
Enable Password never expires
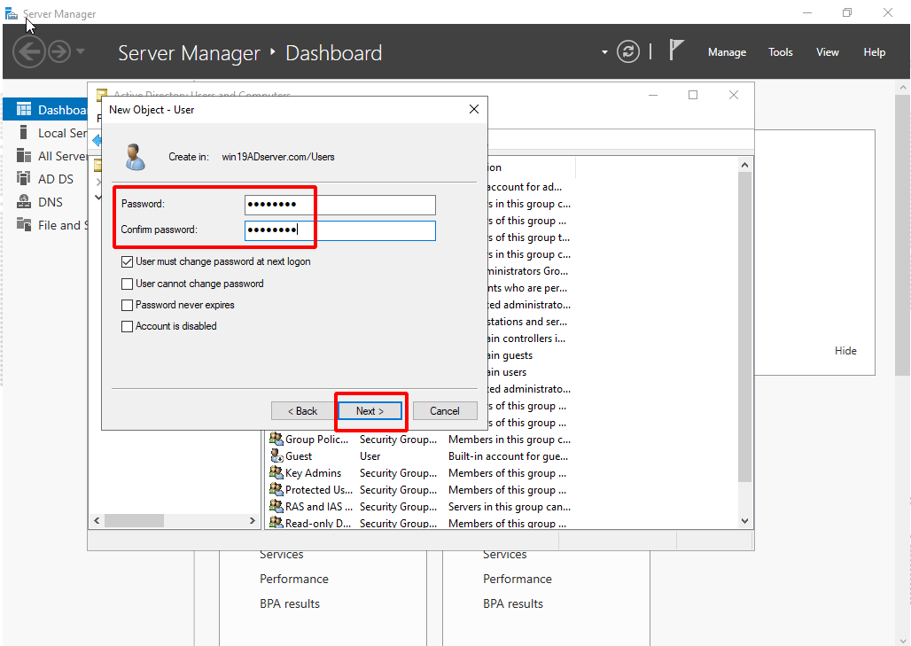[127, 305]
